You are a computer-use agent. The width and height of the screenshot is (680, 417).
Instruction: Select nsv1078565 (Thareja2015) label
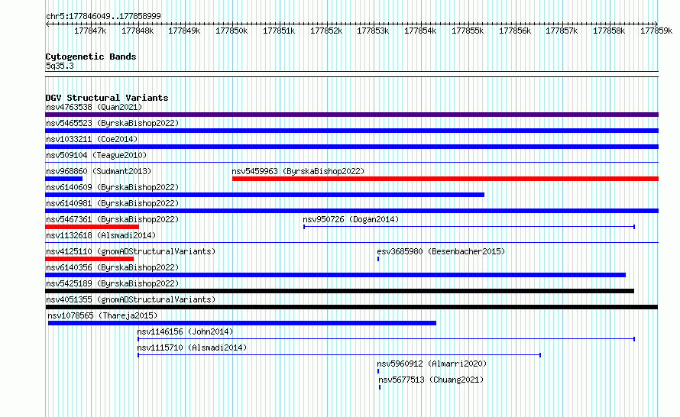[102, 315]
